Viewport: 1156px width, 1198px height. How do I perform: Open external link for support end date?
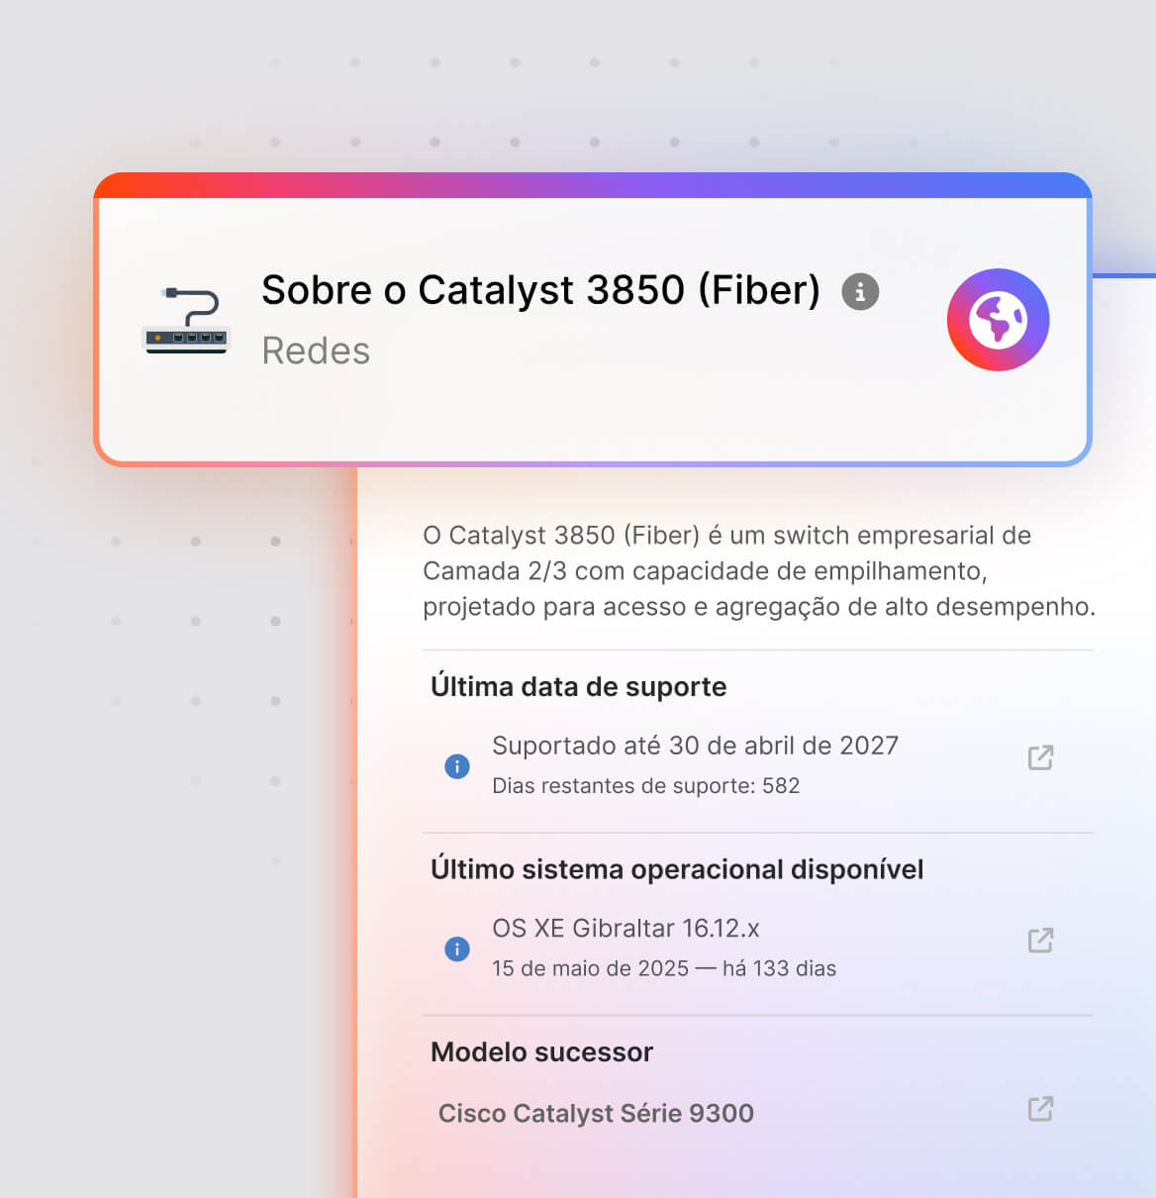click(x=1040, y=757)
